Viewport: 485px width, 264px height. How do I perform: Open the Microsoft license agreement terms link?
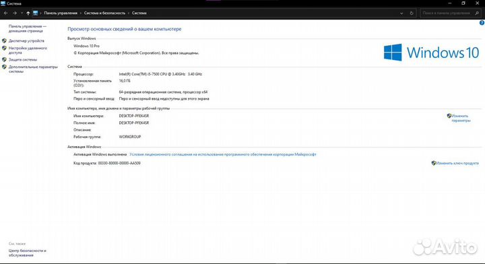223,154
